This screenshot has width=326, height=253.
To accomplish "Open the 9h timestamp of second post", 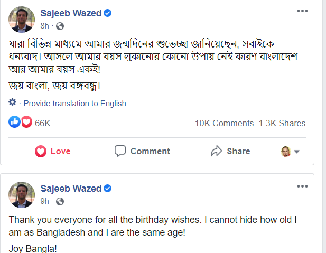I will (x=44, y=201).
